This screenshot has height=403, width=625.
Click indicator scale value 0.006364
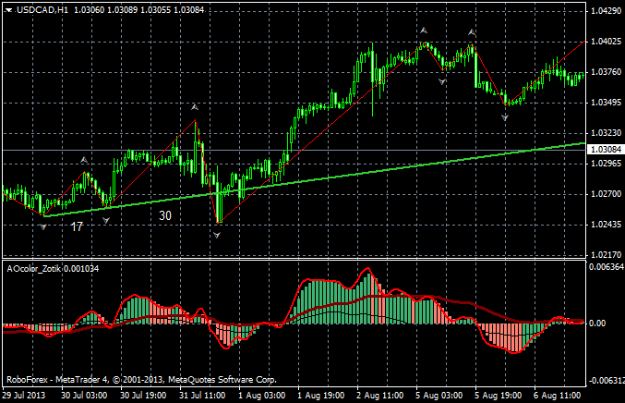coord(607,266)
